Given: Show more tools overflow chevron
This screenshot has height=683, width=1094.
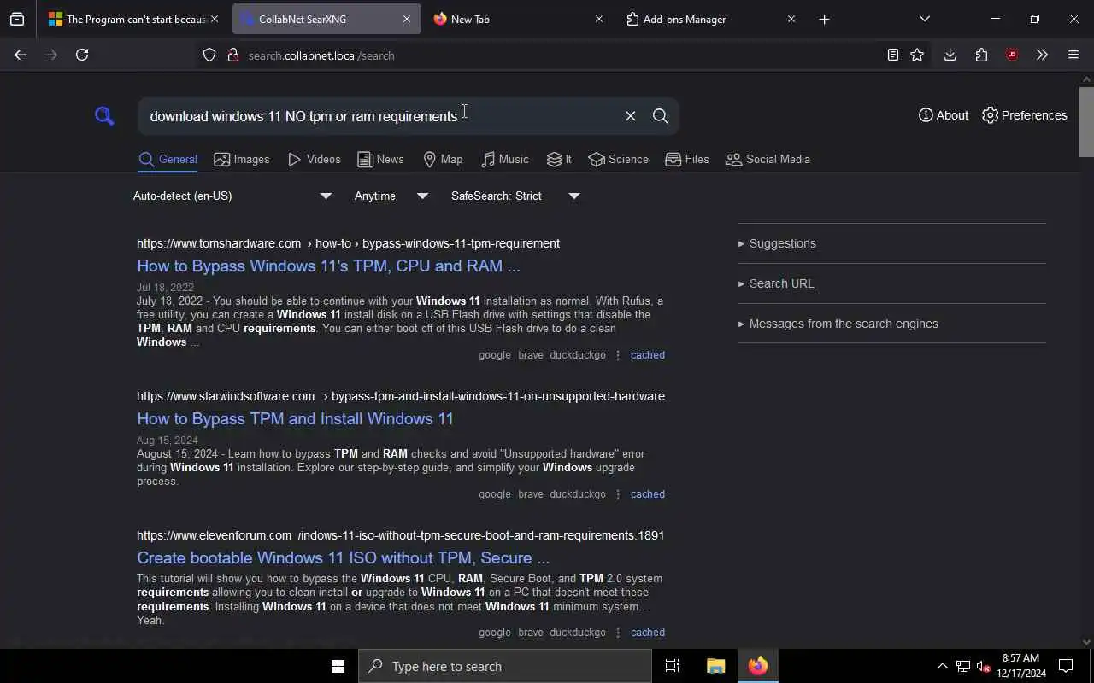Looking at the screenshot, I should click(x=1042, y=55).
